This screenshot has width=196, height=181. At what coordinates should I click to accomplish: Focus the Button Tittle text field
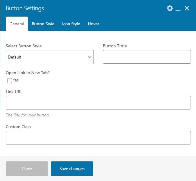[147, 57]
